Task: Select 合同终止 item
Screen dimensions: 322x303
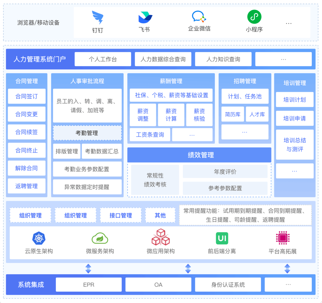Action: (27, 150)
